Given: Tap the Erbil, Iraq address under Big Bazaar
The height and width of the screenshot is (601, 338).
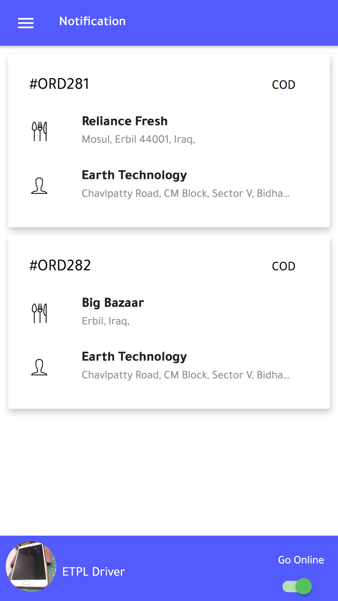Looking at the screenshot, I should click(x=105, y=321).
